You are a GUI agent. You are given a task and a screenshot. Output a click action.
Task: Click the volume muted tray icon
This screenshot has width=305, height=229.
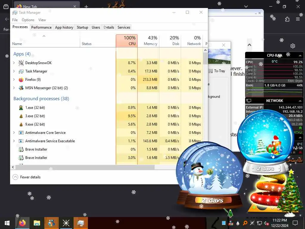[266, 223]
